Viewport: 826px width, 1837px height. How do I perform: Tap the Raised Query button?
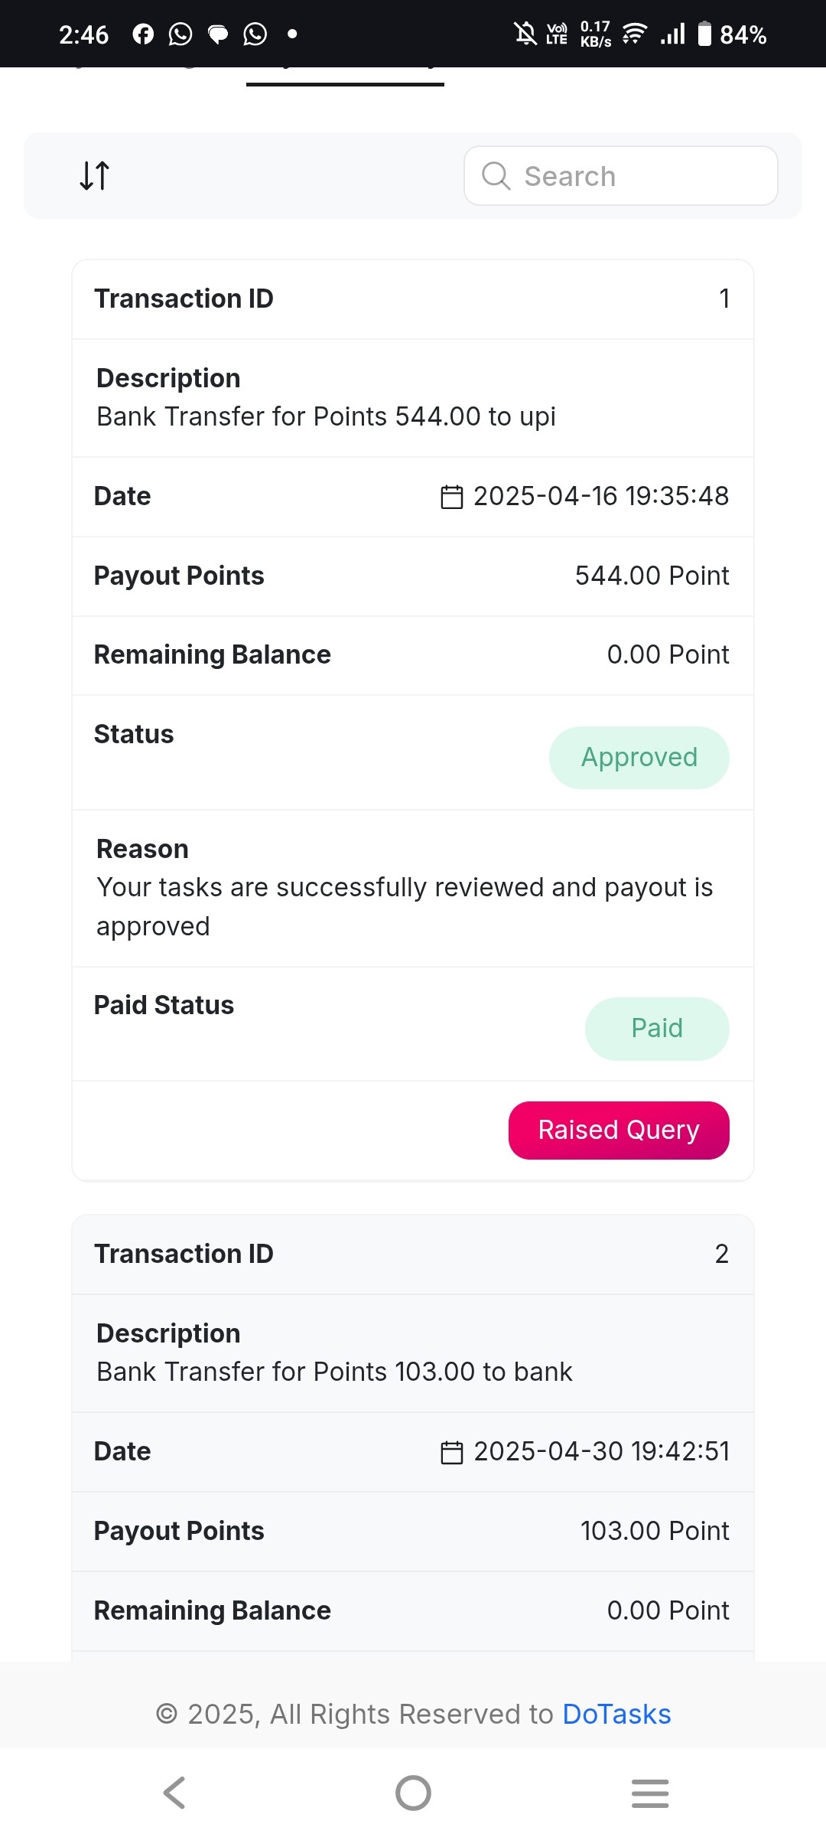[x=619, y=1131]
